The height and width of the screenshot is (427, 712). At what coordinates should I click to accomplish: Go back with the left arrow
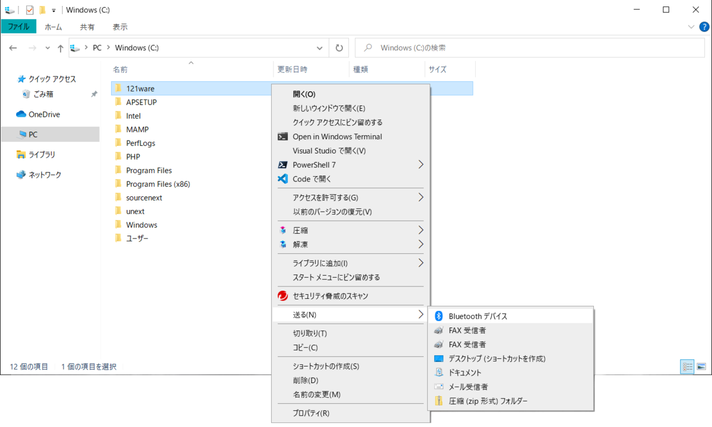pos(13,48)
